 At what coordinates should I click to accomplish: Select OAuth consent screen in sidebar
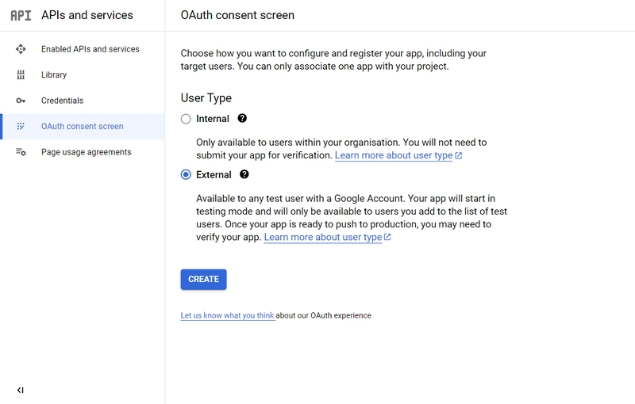(83, 127)
